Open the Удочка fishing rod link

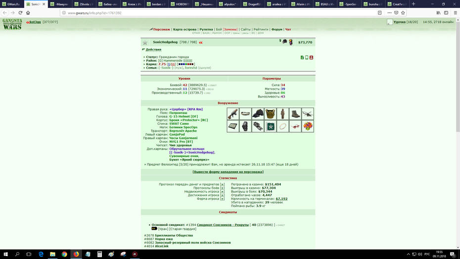click(x=399, y=22)
